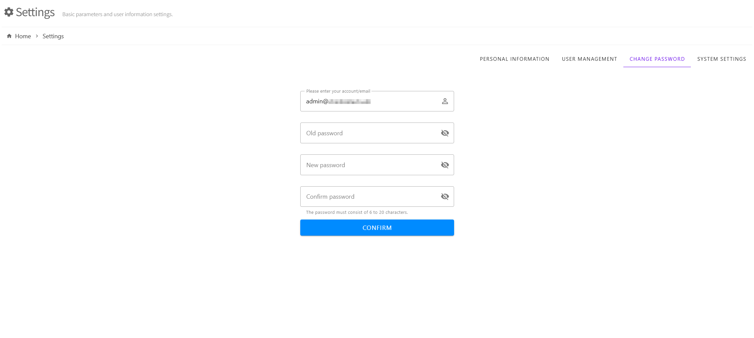
Task: Click the Home house icon in breadcrumb
Action: (9, 36)
